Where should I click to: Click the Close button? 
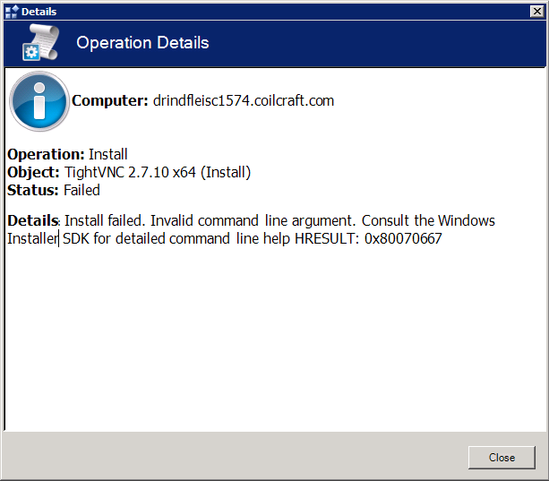pos(502,458)
